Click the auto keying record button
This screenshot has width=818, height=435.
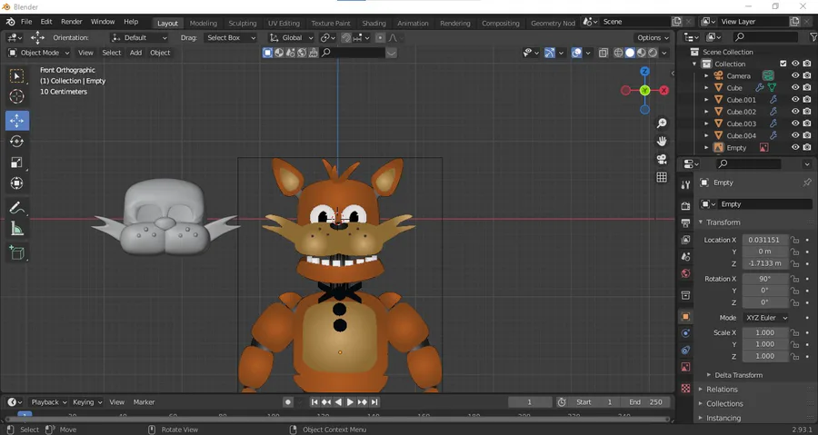pyautogui.click(x=288, y=402)
